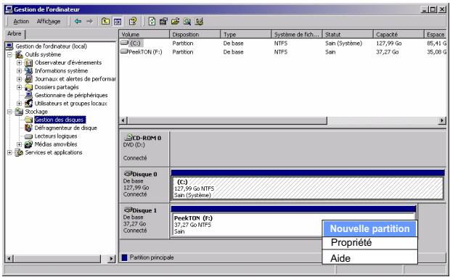
Task: Choose Propriété in context menu
Action: [x=369, y=243]
